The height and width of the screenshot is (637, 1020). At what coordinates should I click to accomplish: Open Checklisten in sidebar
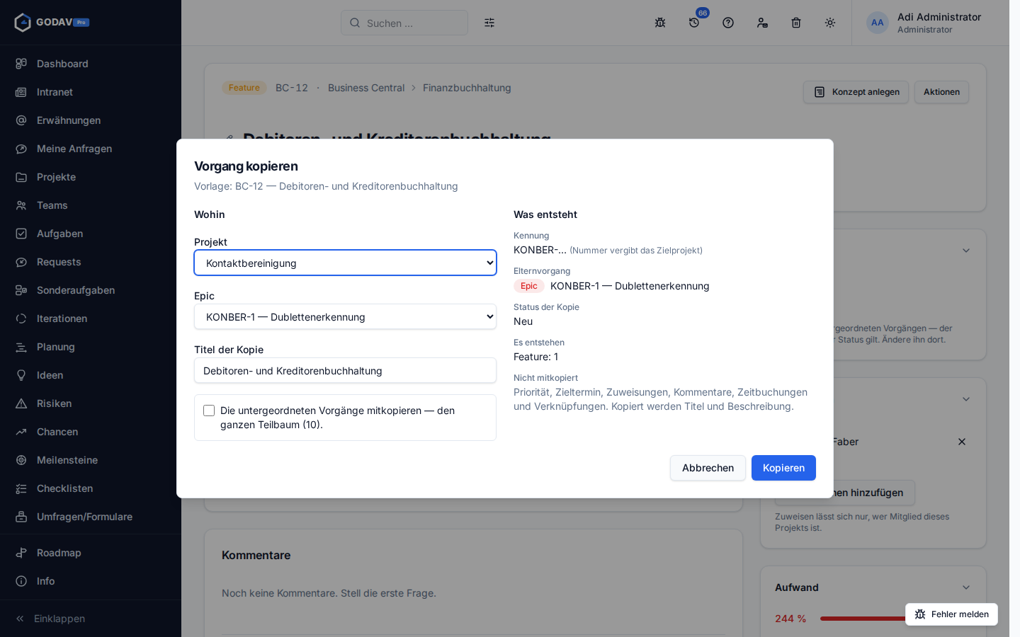pos(91,488)
